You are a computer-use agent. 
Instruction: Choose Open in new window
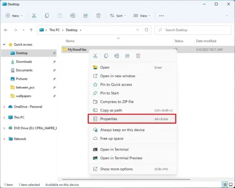point(133,76)
